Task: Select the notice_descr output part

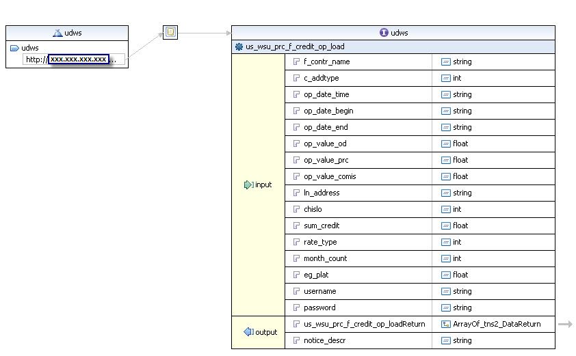Action: pos(325,340)
